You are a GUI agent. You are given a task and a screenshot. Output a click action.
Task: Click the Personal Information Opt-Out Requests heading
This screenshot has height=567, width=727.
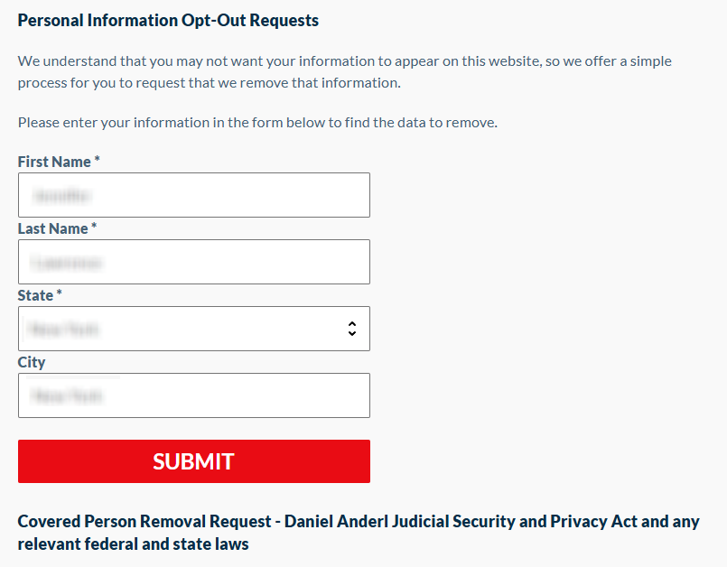click(x=168, y=20)
